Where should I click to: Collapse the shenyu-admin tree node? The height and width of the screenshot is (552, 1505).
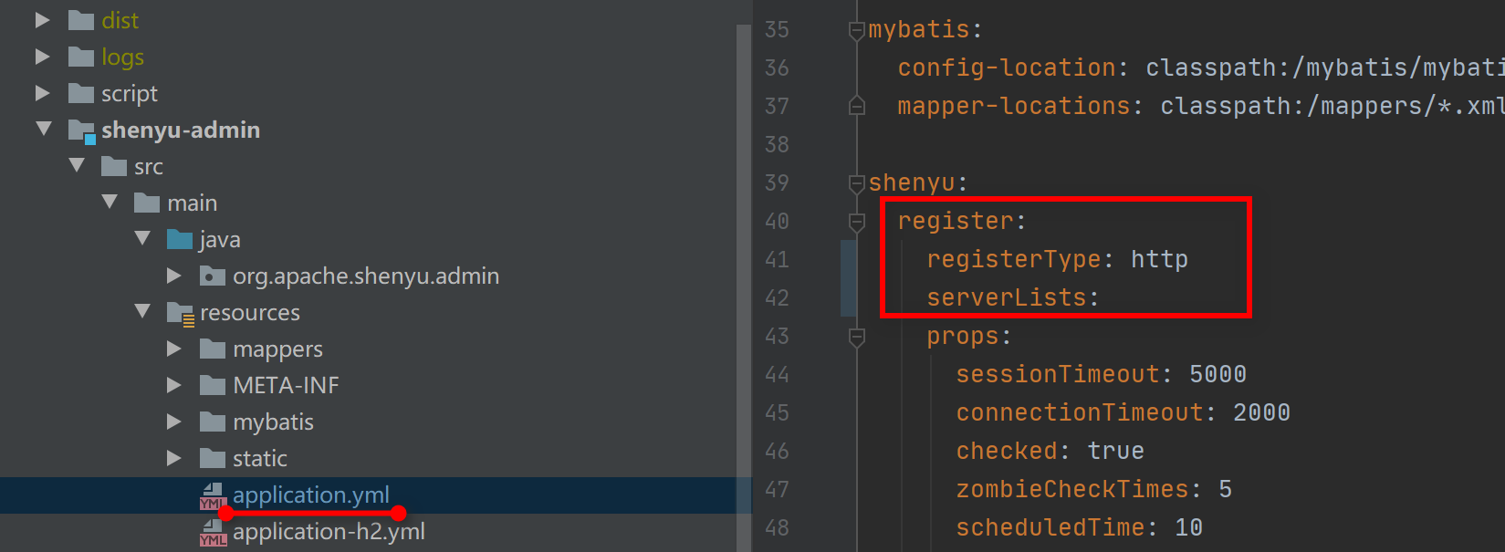(x=44, y=130)
